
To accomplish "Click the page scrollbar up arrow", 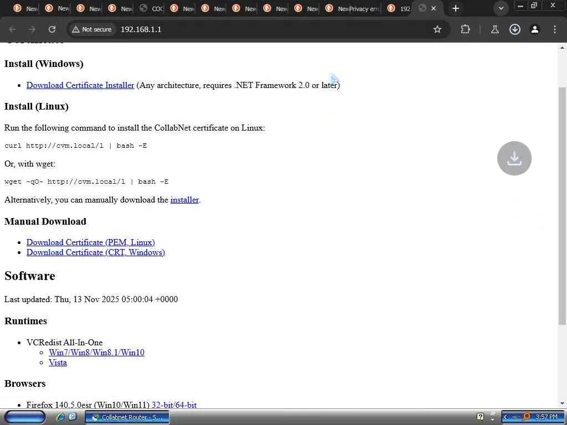I will pyautogui.click(x=563, y=48).
